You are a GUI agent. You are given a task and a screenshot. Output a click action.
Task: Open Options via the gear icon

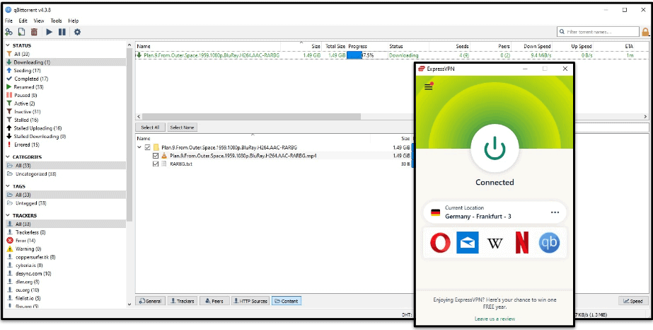pyautogui.click(x=77, y=32)
